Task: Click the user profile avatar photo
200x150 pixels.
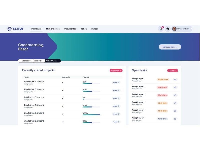Action: [x=174, y=29]
